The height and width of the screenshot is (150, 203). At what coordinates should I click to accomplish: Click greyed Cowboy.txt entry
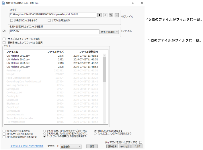click(x=13, y=96)
